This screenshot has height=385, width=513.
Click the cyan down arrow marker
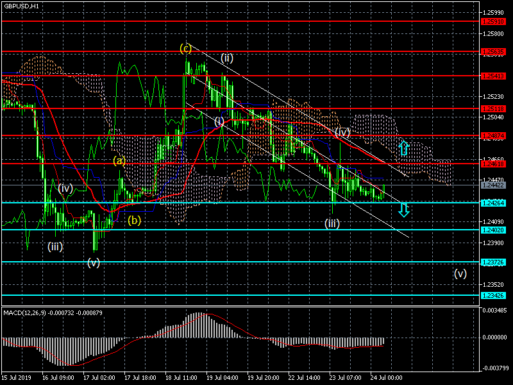pos(403,209)
